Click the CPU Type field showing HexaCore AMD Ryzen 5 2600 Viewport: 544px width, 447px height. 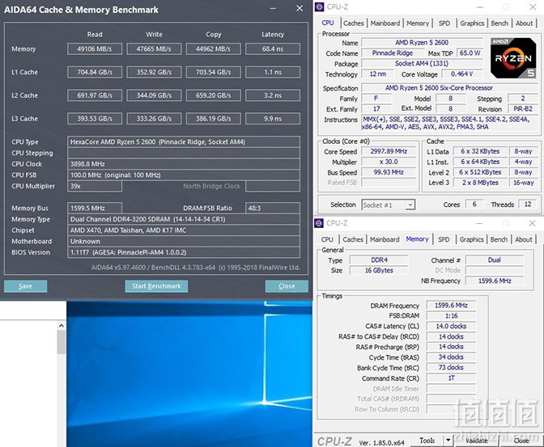[x=184, y=141]
